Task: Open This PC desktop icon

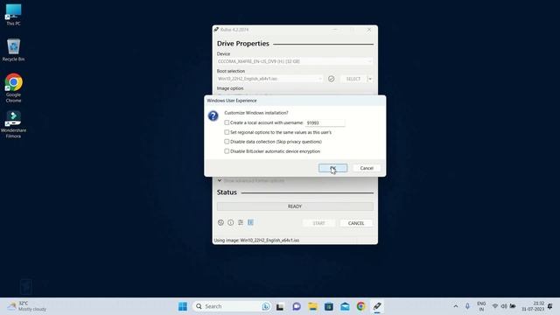Action: tap(14, 15)
